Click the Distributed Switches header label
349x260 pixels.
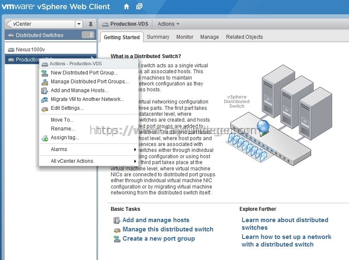(40, 35)
